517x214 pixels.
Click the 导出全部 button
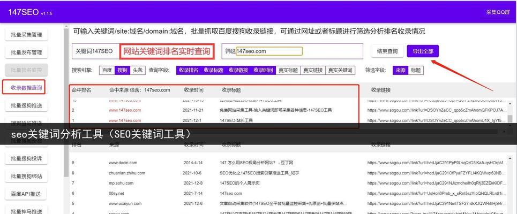tap(423, 51)
